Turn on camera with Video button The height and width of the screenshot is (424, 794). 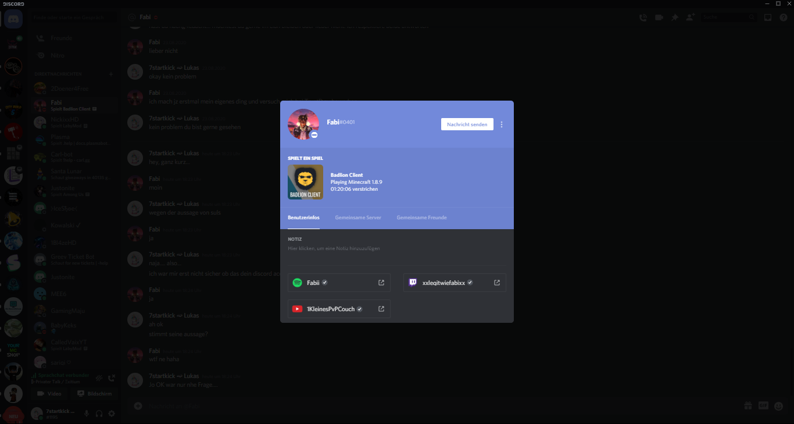(49, 394)
